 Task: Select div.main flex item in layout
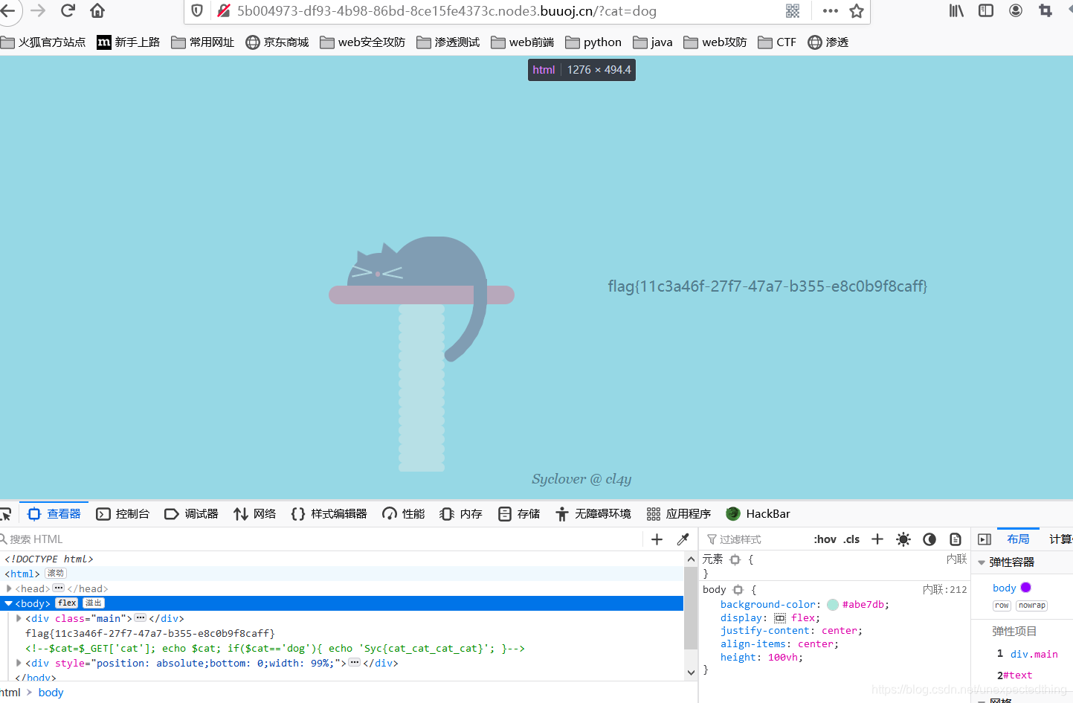pos(1034,655)
